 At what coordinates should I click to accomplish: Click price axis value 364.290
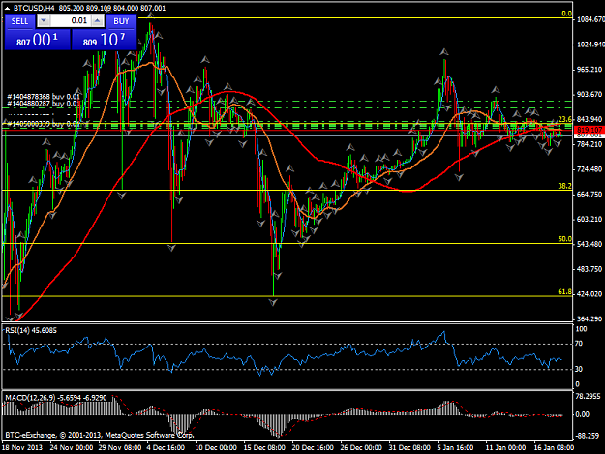(x=590, y=319)
